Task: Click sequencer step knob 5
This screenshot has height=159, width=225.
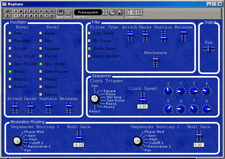Action: (168, 109)
